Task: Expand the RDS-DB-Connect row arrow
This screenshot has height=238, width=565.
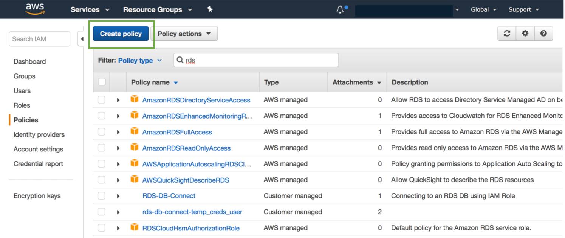Action: click(x=118, y=196)
